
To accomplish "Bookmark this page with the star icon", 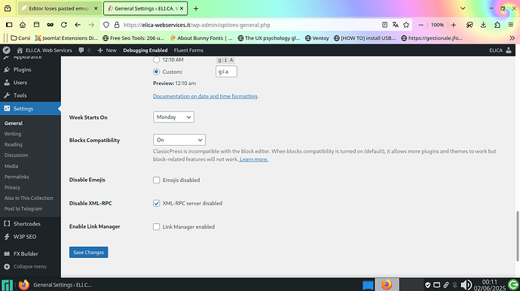I will (406, 25).
